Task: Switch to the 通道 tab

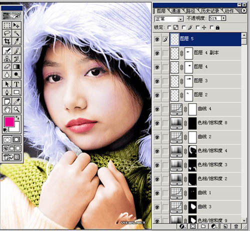Action: (176, 11)
